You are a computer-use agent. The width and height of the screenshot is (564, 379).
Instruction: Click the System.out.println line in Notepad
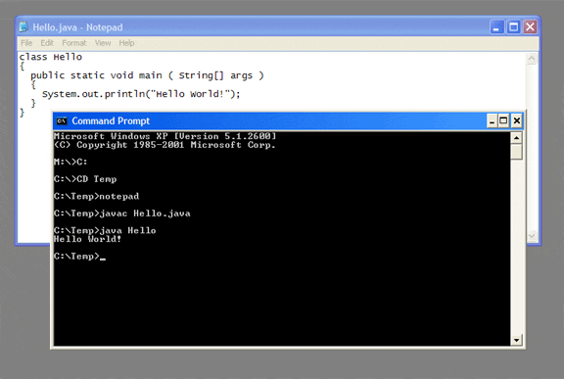click(141, 94)
